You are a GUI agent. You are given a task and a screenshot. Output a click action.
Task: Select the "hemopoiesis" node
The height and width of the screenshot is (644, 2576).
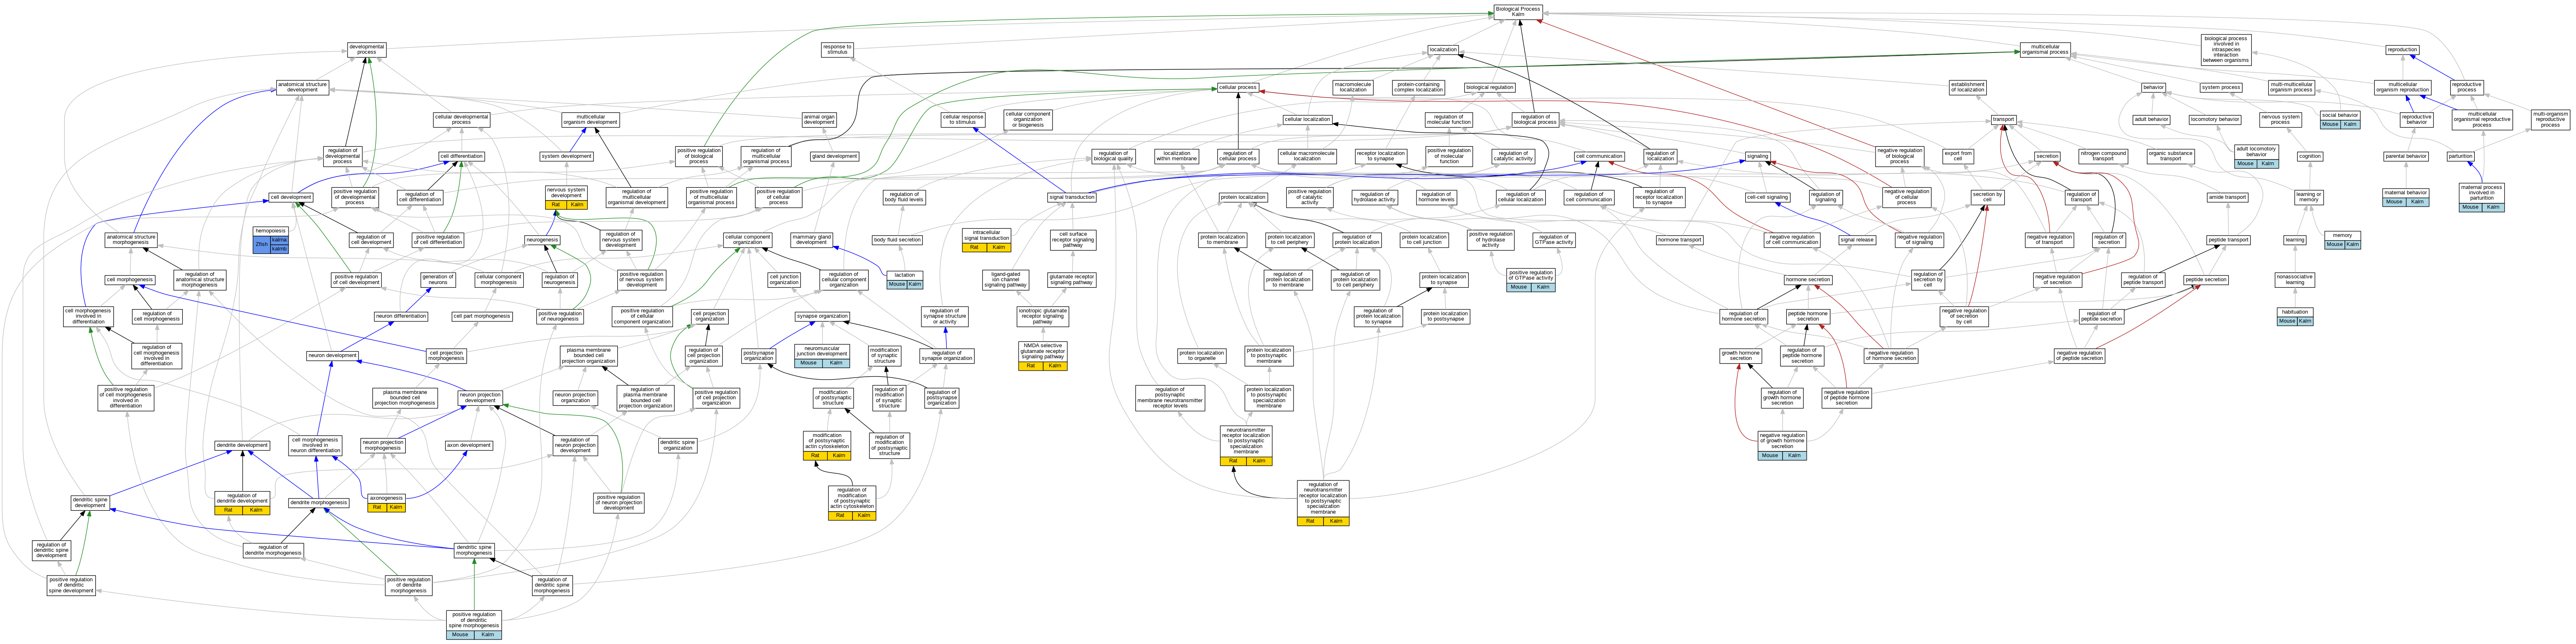point(270,231)
